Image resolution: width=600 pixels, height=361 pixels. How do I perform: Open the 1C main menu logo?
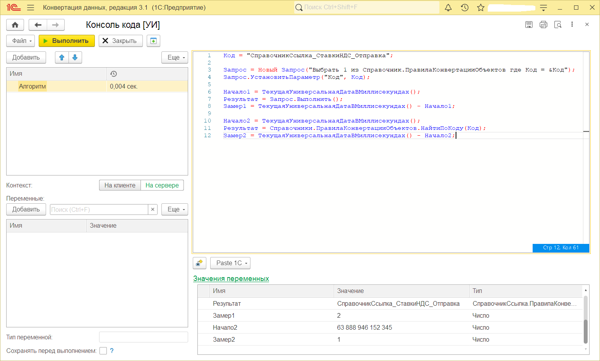(14, 7)
